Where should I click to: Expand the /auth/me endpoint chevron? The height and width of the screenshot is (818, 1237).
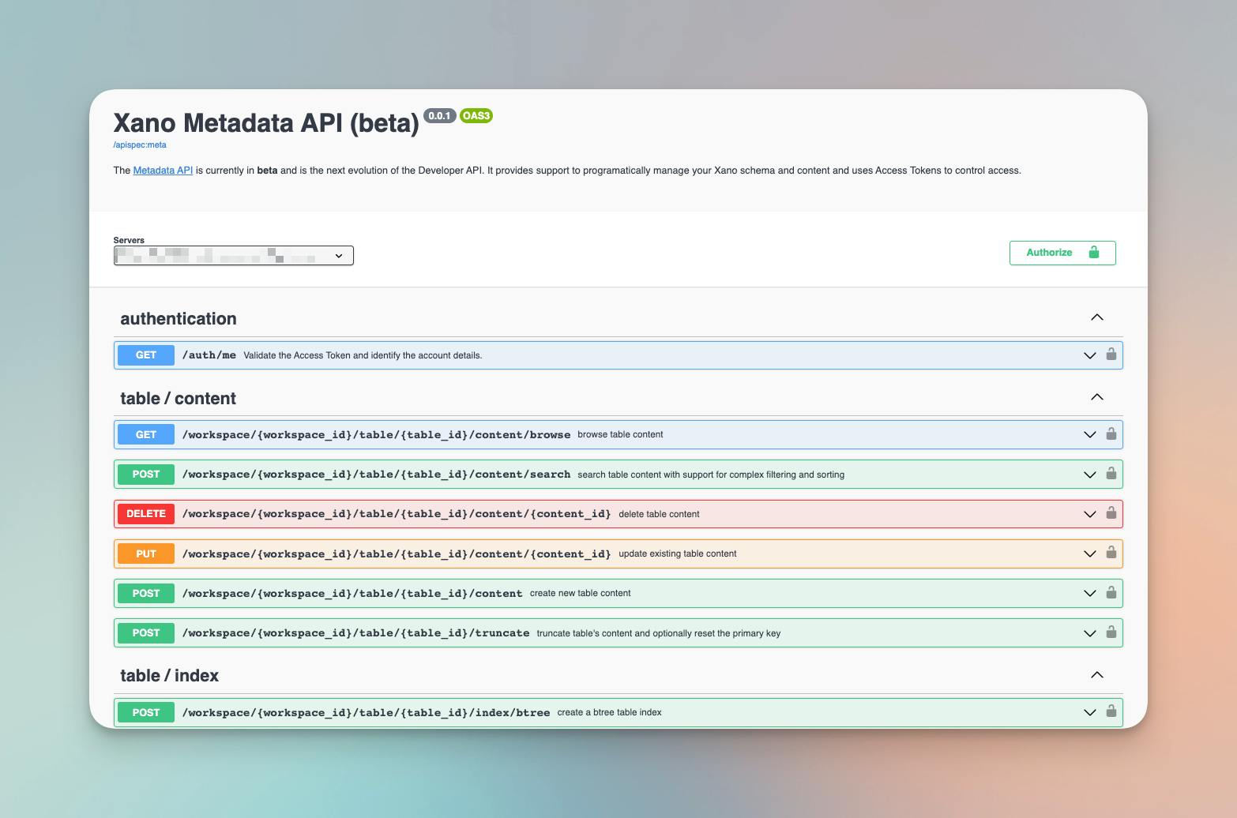[x=1089, y=355]
